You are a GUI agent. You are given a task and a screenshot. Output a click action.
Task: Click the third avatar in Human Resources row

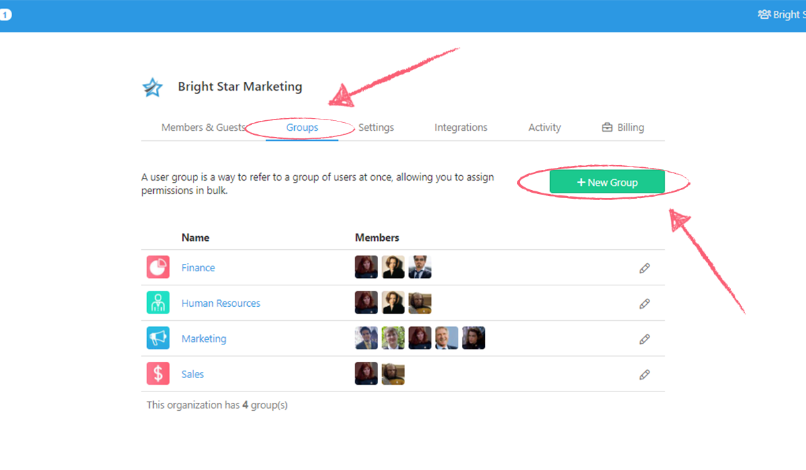coord(420,303)
